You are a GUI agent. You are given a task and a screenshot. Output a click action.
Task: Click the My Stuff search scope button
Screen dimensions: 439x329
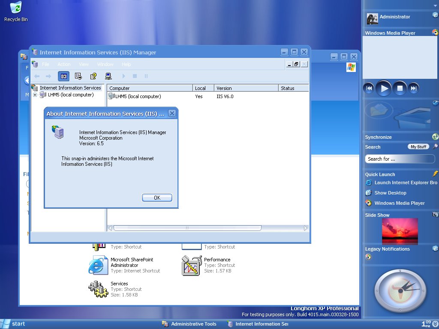(418, 147)
